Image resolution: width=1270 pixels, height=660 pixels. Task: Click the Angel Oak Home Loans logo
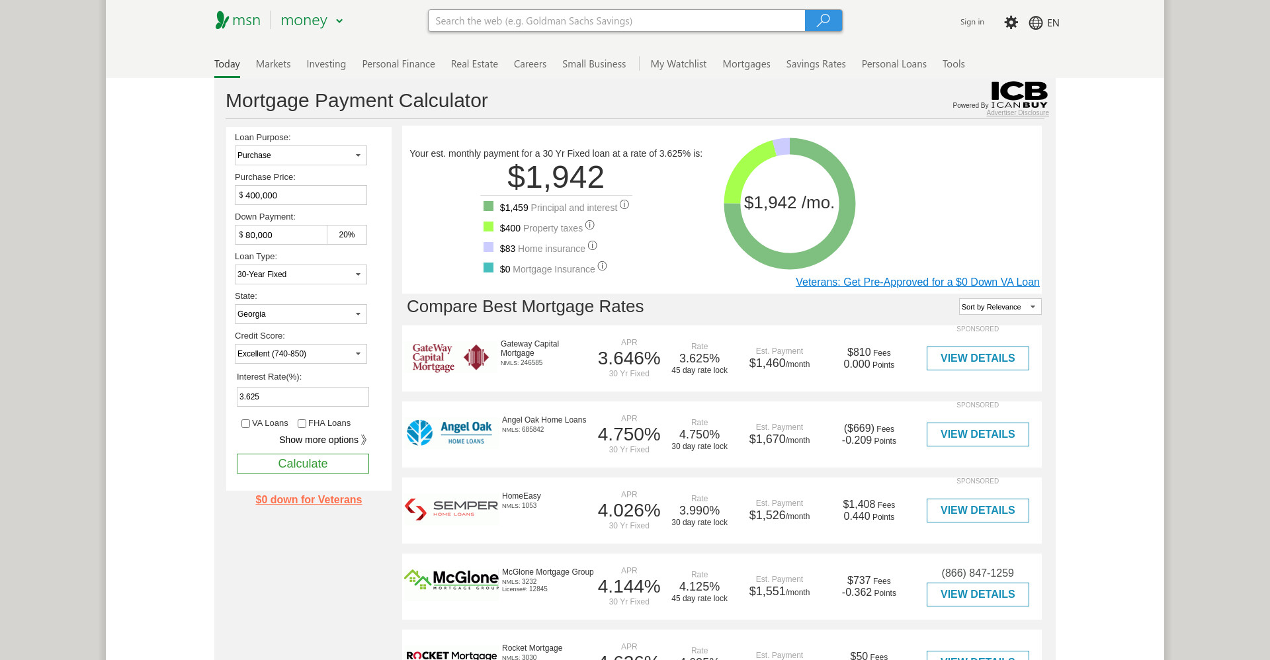450,434
